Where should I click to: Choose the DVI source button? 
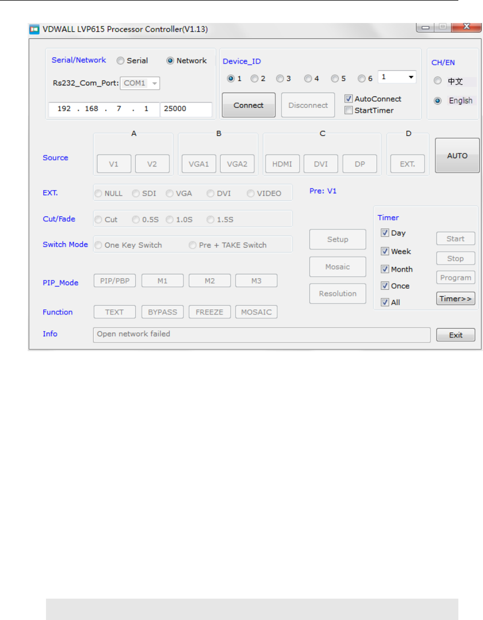(321, 164)
